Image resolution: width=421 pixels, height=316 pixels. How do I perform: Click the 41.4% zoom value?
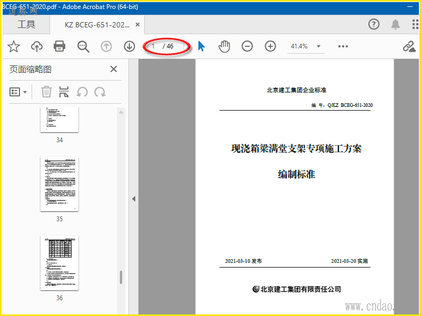pos(299,46)
